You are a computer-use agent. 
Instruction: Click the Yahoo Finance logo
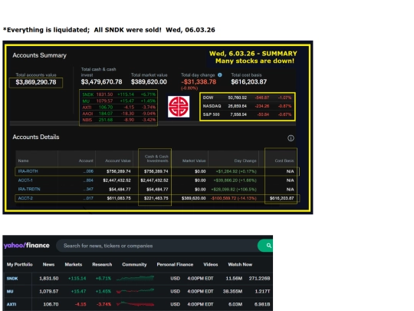coord(27,246)
